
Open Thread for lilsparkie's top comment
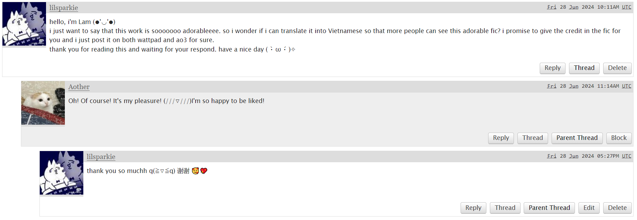[x=584, y=68]
